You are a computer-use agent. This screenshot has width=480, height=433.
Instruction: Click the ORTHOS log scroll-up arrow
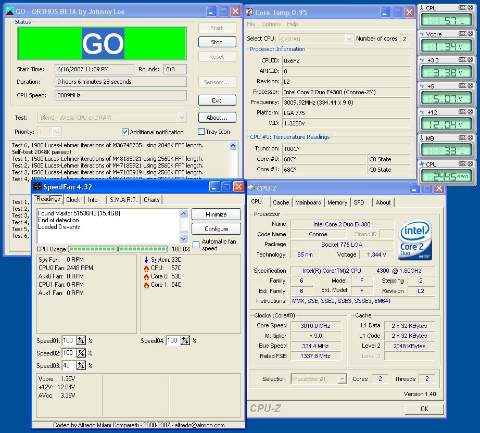(233, 145)
